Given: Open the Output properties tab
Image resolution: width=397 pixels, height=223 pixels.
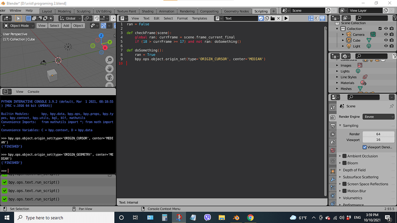Looking at the screenshot, I should (x=333, y=126).
